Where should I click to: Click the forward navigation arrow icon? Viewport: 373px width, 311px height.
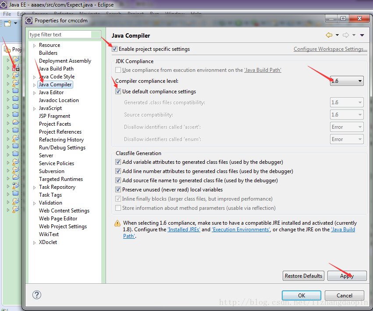pyautogui.click(x=346, y=35)
